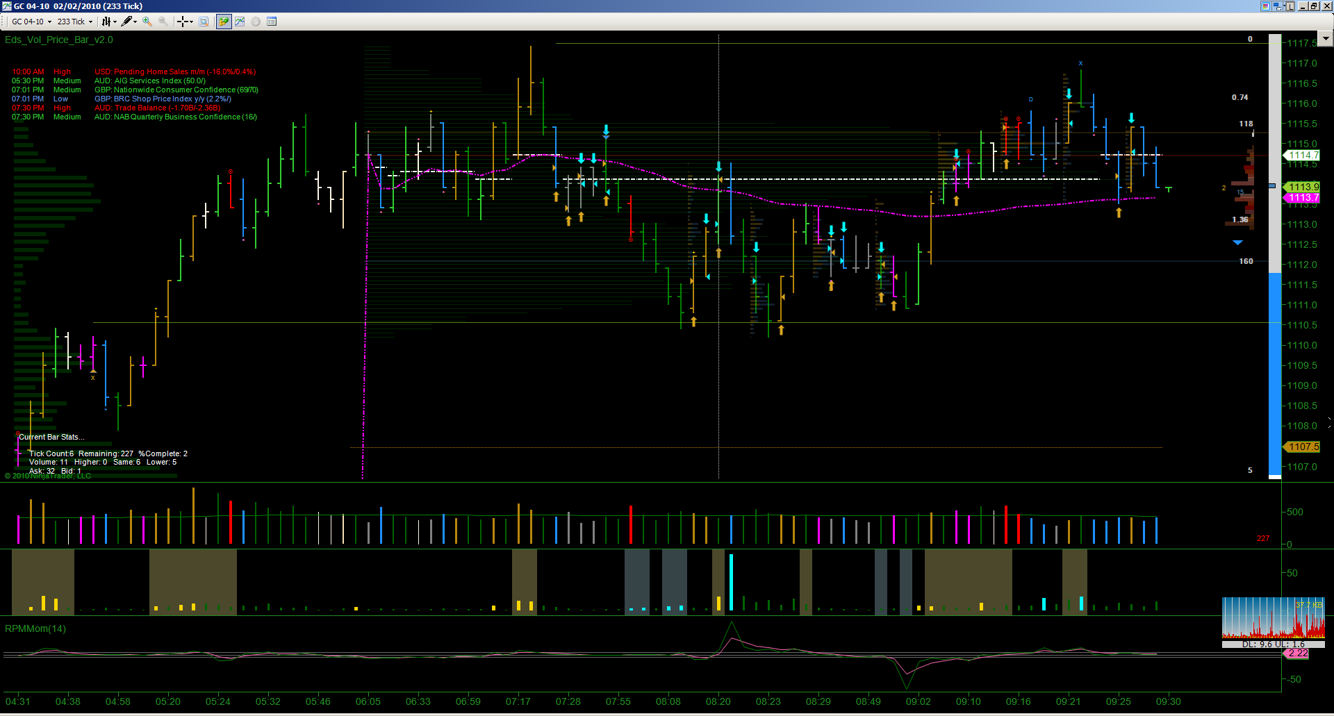Click the white 1114.7 price marker

pyautogui.click(x=1301, y=156)
